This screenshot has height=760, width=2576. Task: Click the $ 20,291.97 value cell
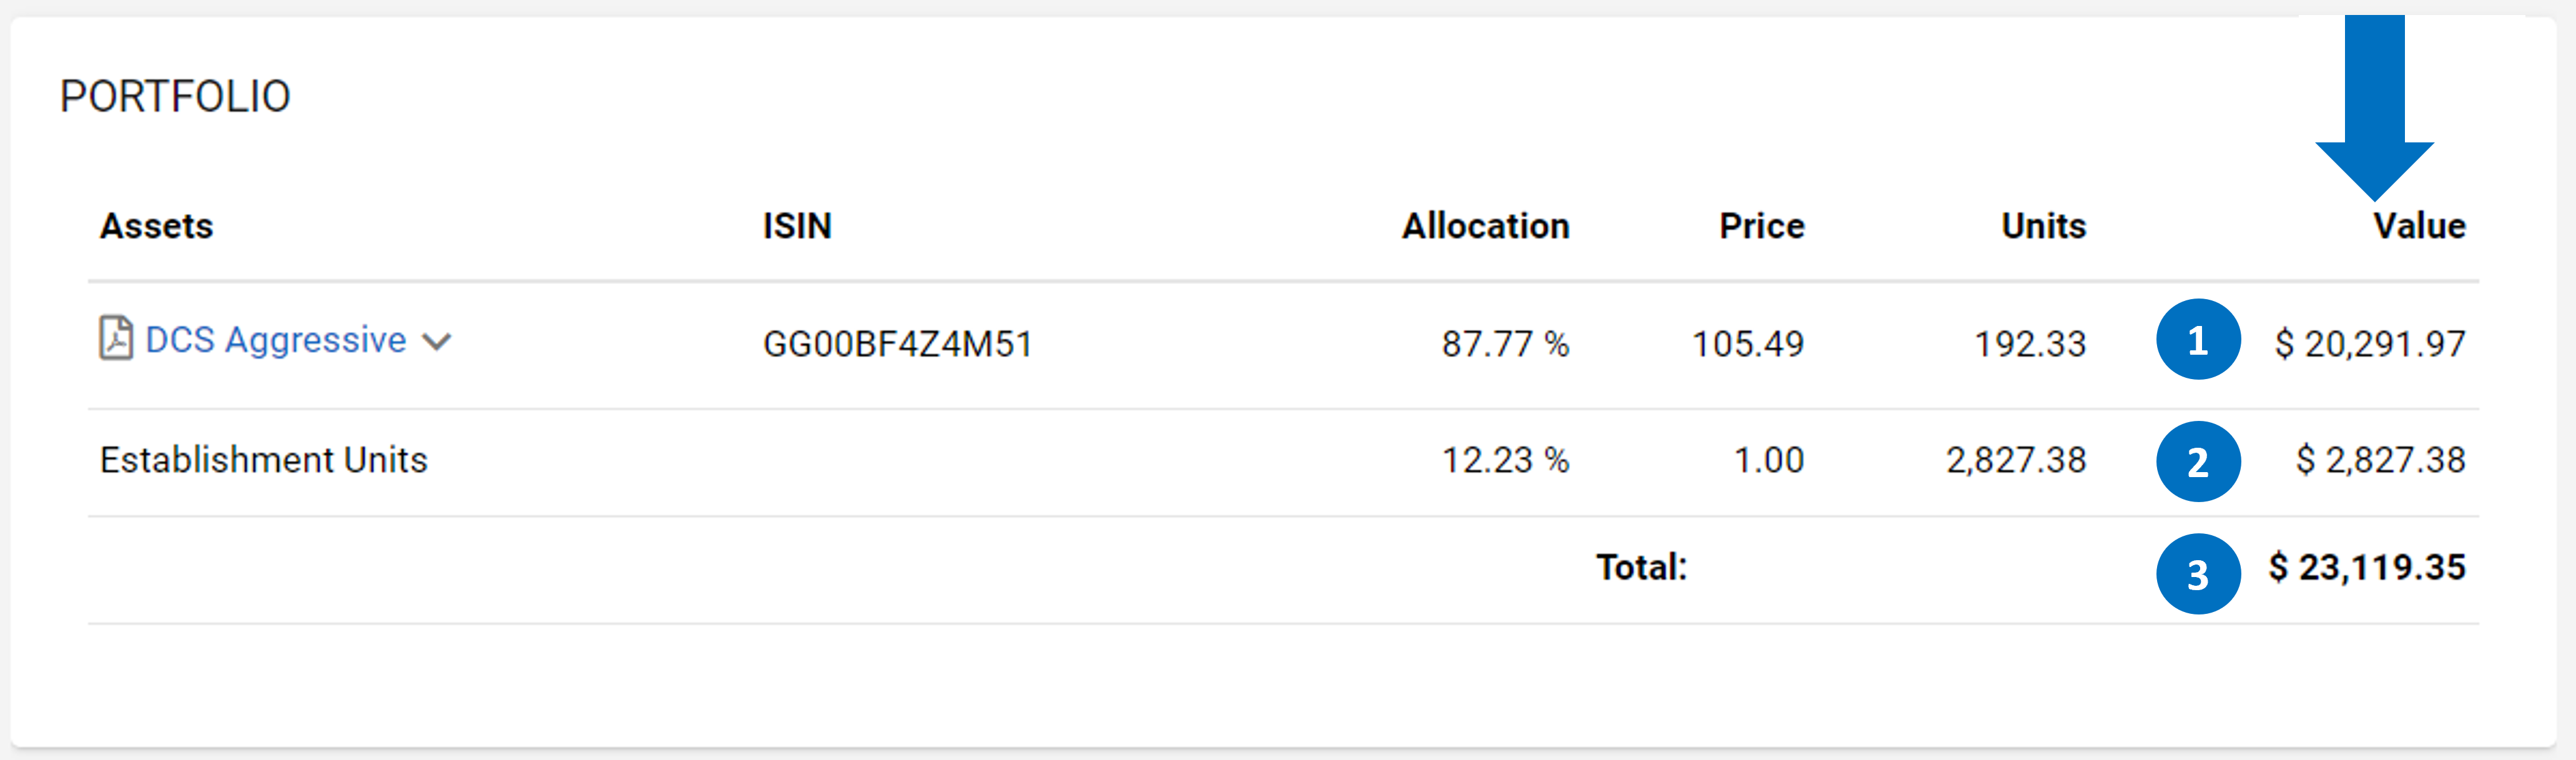point(2370,344)
